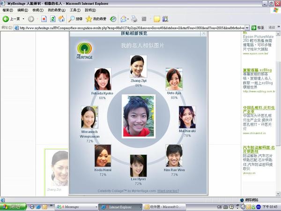Open the Mail envelope toolbar icon
Viewport: 281px width, 211px height.
pyautogui.click(x=123, y=19)
